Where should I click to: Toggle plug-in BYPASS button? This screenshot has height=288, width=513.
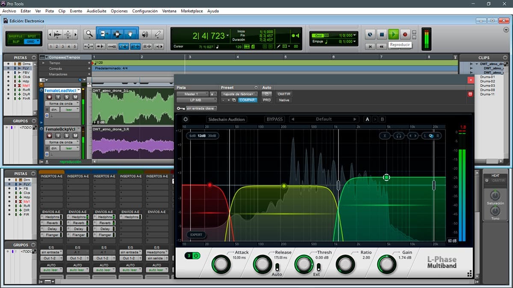(274, 119)
